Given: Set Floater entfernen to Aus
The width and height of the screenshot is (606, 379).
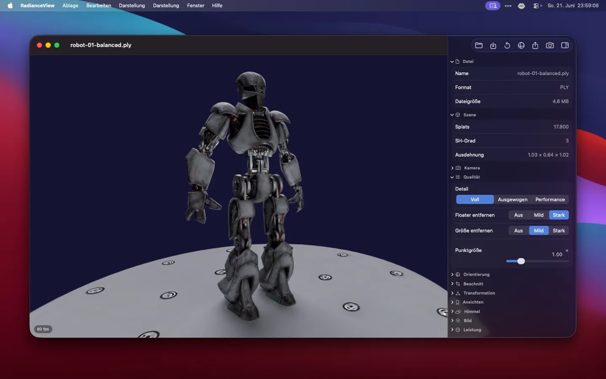Looking at the screenshot, I should 519,215.
